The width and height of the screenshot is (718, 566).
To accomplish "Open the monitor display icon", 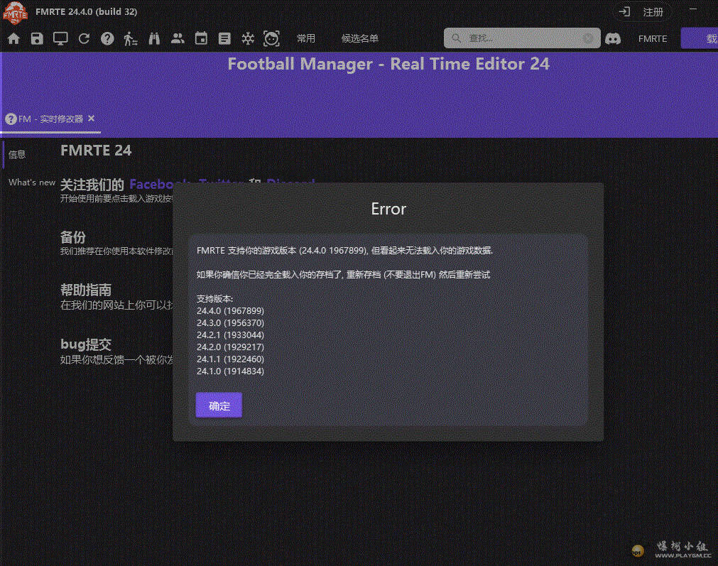I will click(x=60, y=38).
